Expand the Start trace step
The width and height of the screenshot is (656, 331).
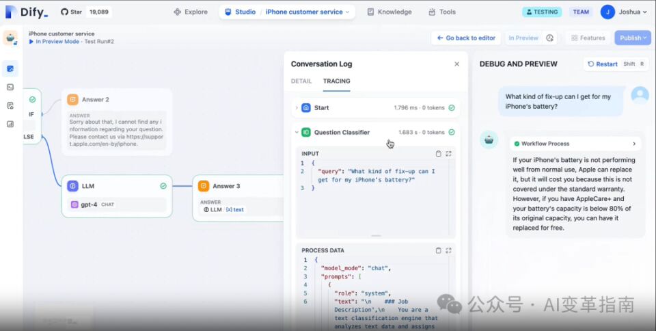click(x=297, y=108)
